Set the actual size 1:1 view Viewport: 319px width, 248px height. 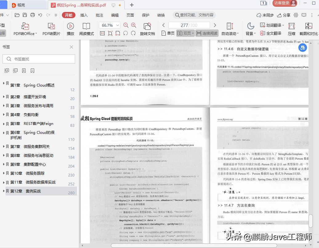pos(102,33)
